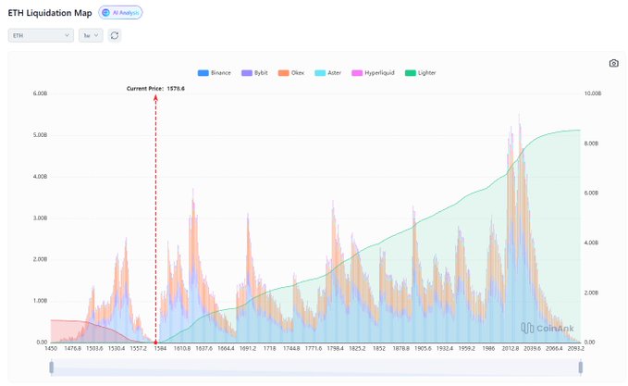The image size is (628, 386).
Task: Toggle Binance series in legend
Action: pos(215,73)
